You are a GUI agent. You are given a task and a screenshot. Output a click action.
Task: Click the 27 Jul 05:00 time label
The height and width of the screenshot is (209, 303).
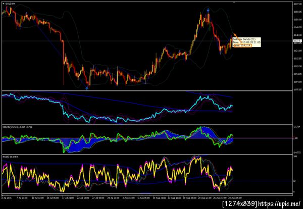click(98, 198)
